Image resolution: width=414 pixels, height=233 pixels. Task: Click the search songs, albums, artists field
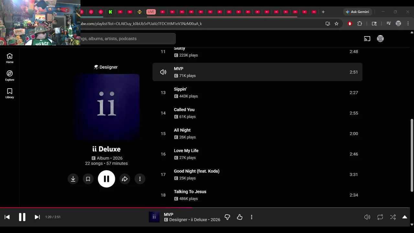click(128, 39)
